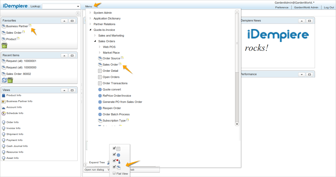Uncheck the report filter checkbox

click(114, 148)
